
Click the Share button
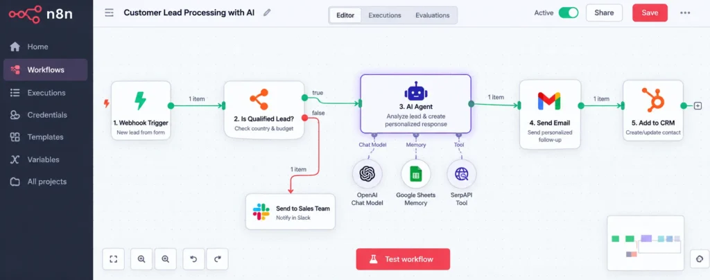tap(604, 12)
